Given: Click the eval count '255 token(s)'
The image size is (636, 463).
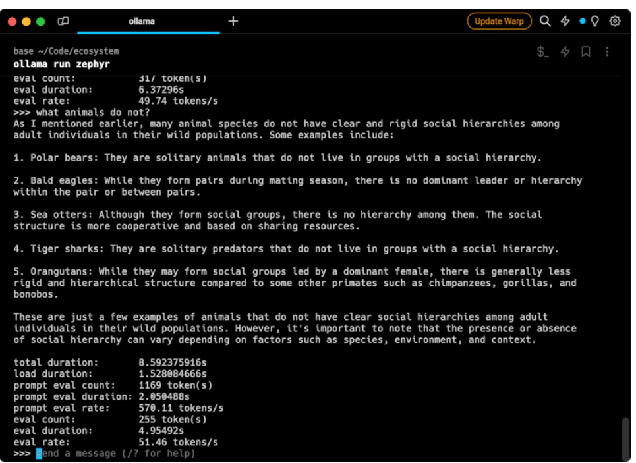Looking at the screenshot, I should click(x=173, y=420).
